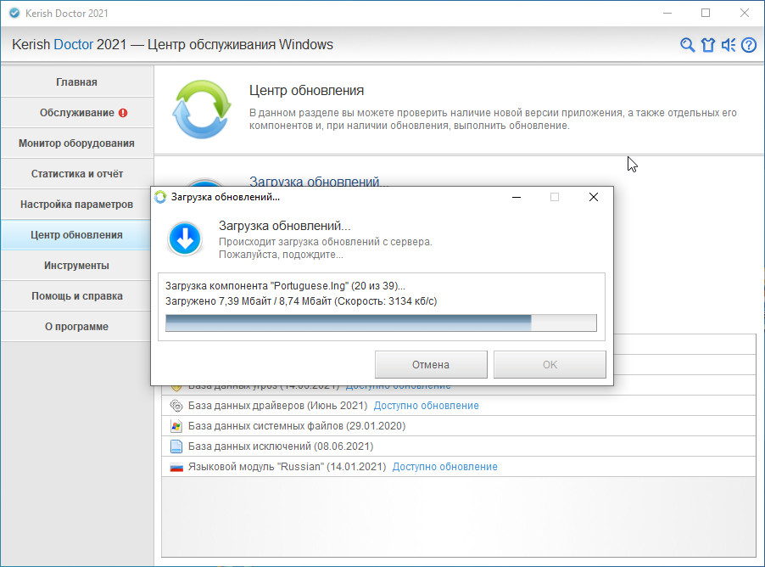This screenshot has height=567, width=765.
Task: Cancel the download with Отмена button
Action: 431,364
